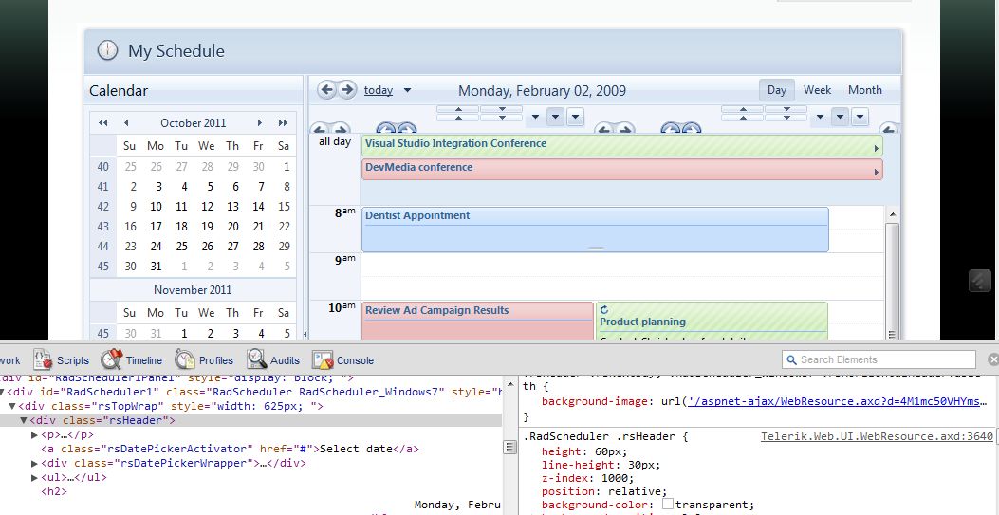Go to next month in calendar
Viewport: 999px width, 515px height.
pyautogui.click(x=259, y=123)
